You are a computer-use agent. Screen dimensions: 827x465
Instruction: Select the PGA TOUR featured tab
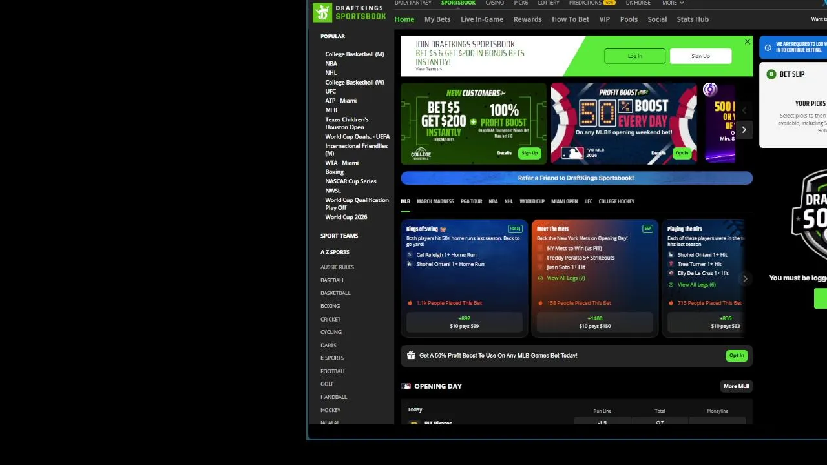click(472, 201)
